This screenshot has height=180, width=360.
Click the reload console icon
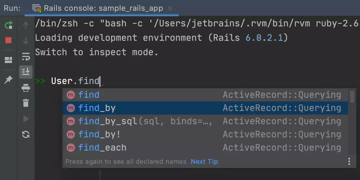26,135
